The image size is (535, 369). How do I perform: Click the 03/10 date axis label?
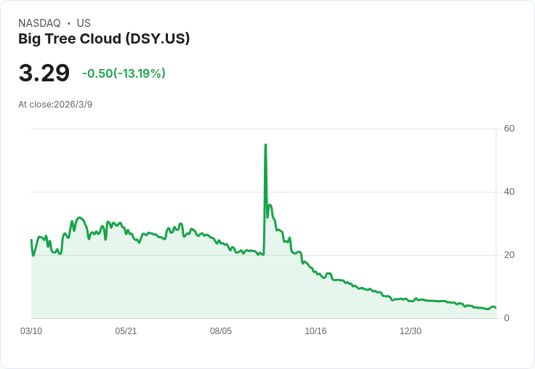31,331
